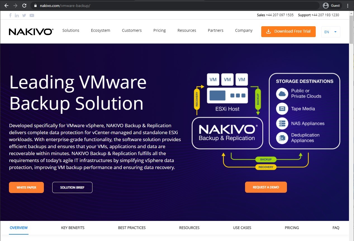
Task: Click the Leading VMware Backup Solution headline
Action: click(x=78, y=93)
